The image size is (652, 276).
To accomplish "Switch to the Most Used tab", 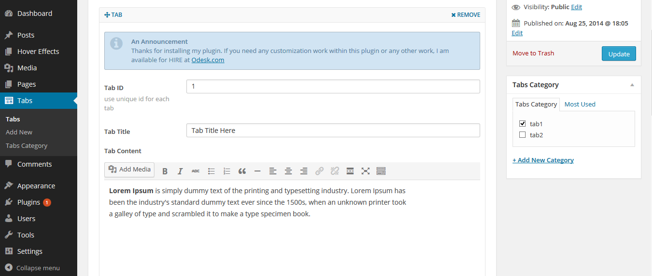I will (580, 104).
